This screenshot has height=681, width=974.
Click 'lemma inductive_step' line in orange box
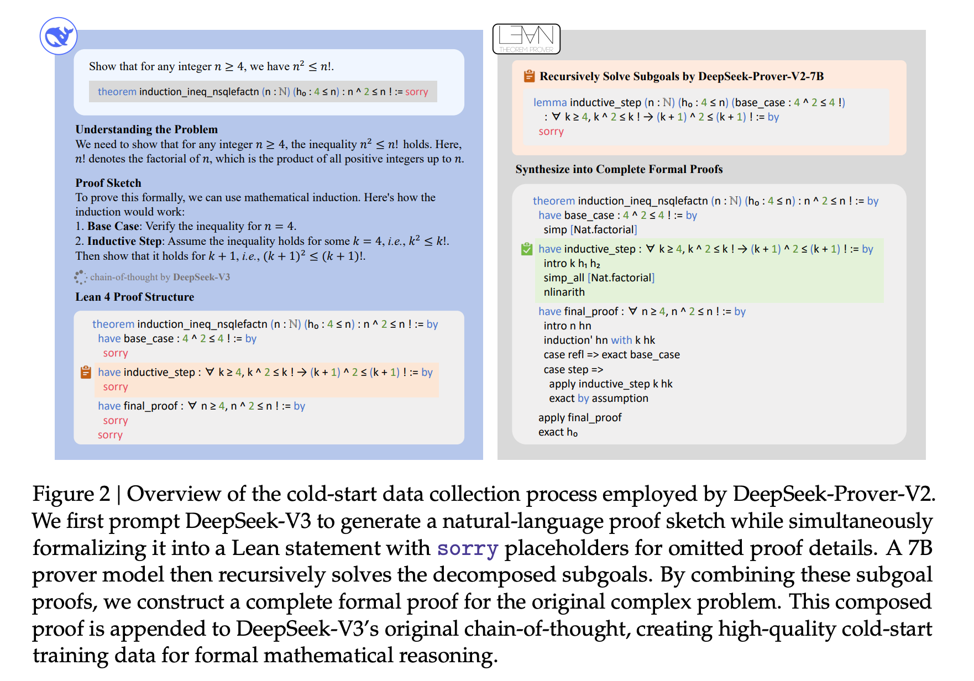689,102
